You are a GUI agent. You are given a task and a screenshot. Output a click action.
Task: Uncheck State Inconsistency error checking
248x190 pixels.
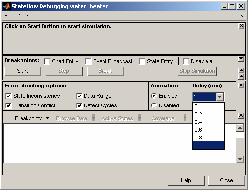coord(8,96)
